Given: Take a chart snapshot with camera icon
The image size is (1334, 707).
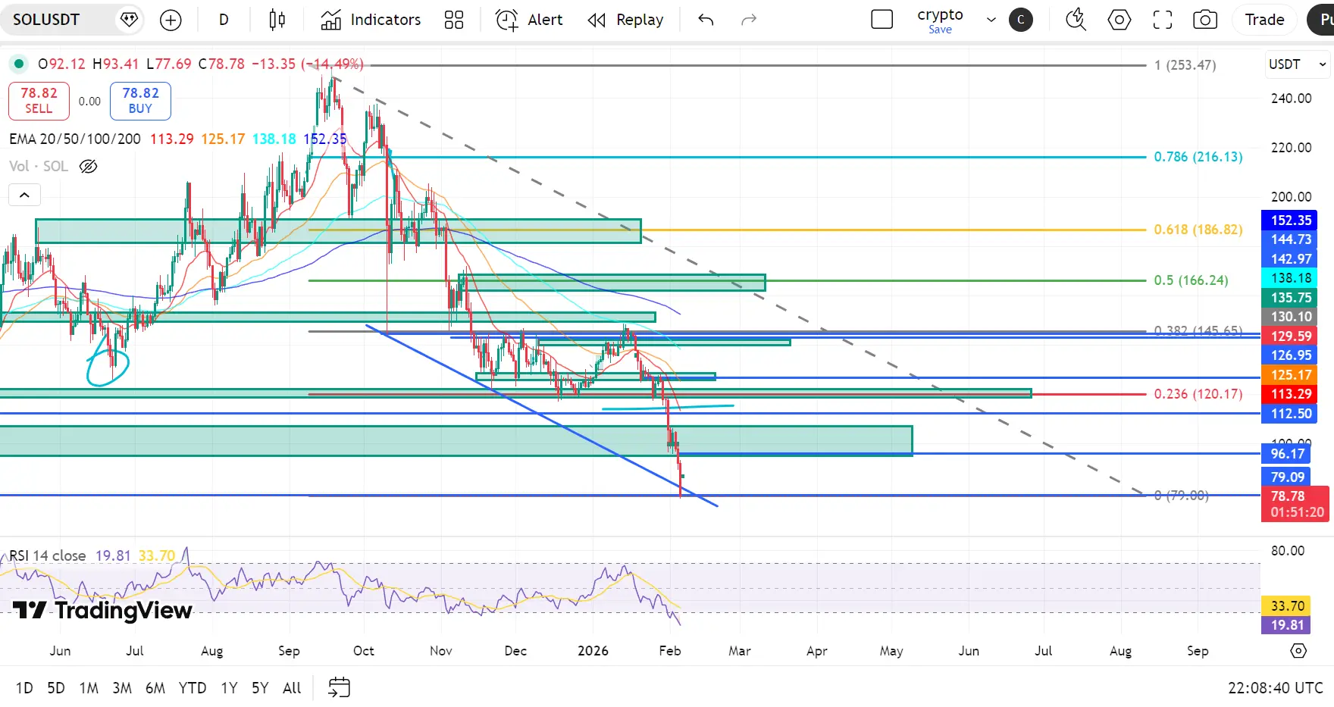Looking at the screenshot, I should point(1205,20).
